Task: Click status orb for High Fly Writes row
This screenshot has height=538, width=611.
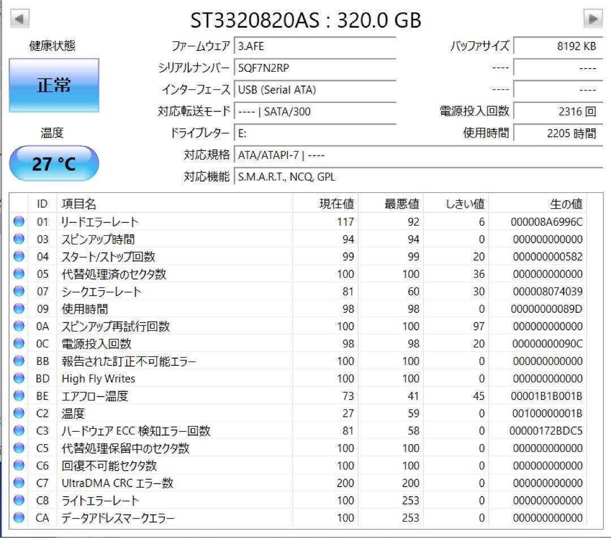Action: point(19,378)
